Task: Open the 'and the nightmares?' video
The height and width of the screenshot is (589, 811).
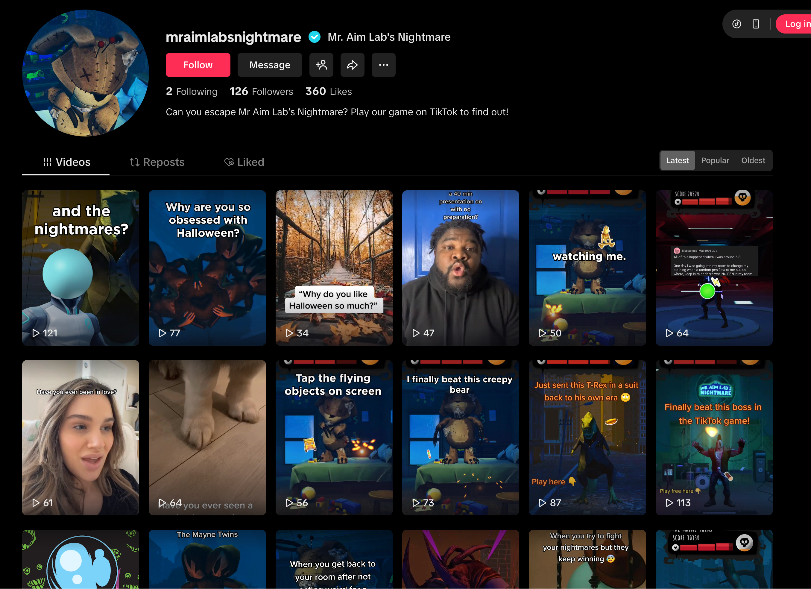Action: (81, 268)
